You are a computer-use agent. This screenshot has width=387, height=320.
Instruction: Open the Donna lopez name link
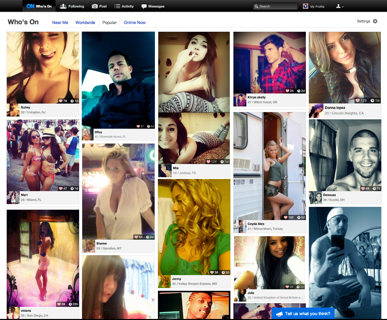click(335, 108)
